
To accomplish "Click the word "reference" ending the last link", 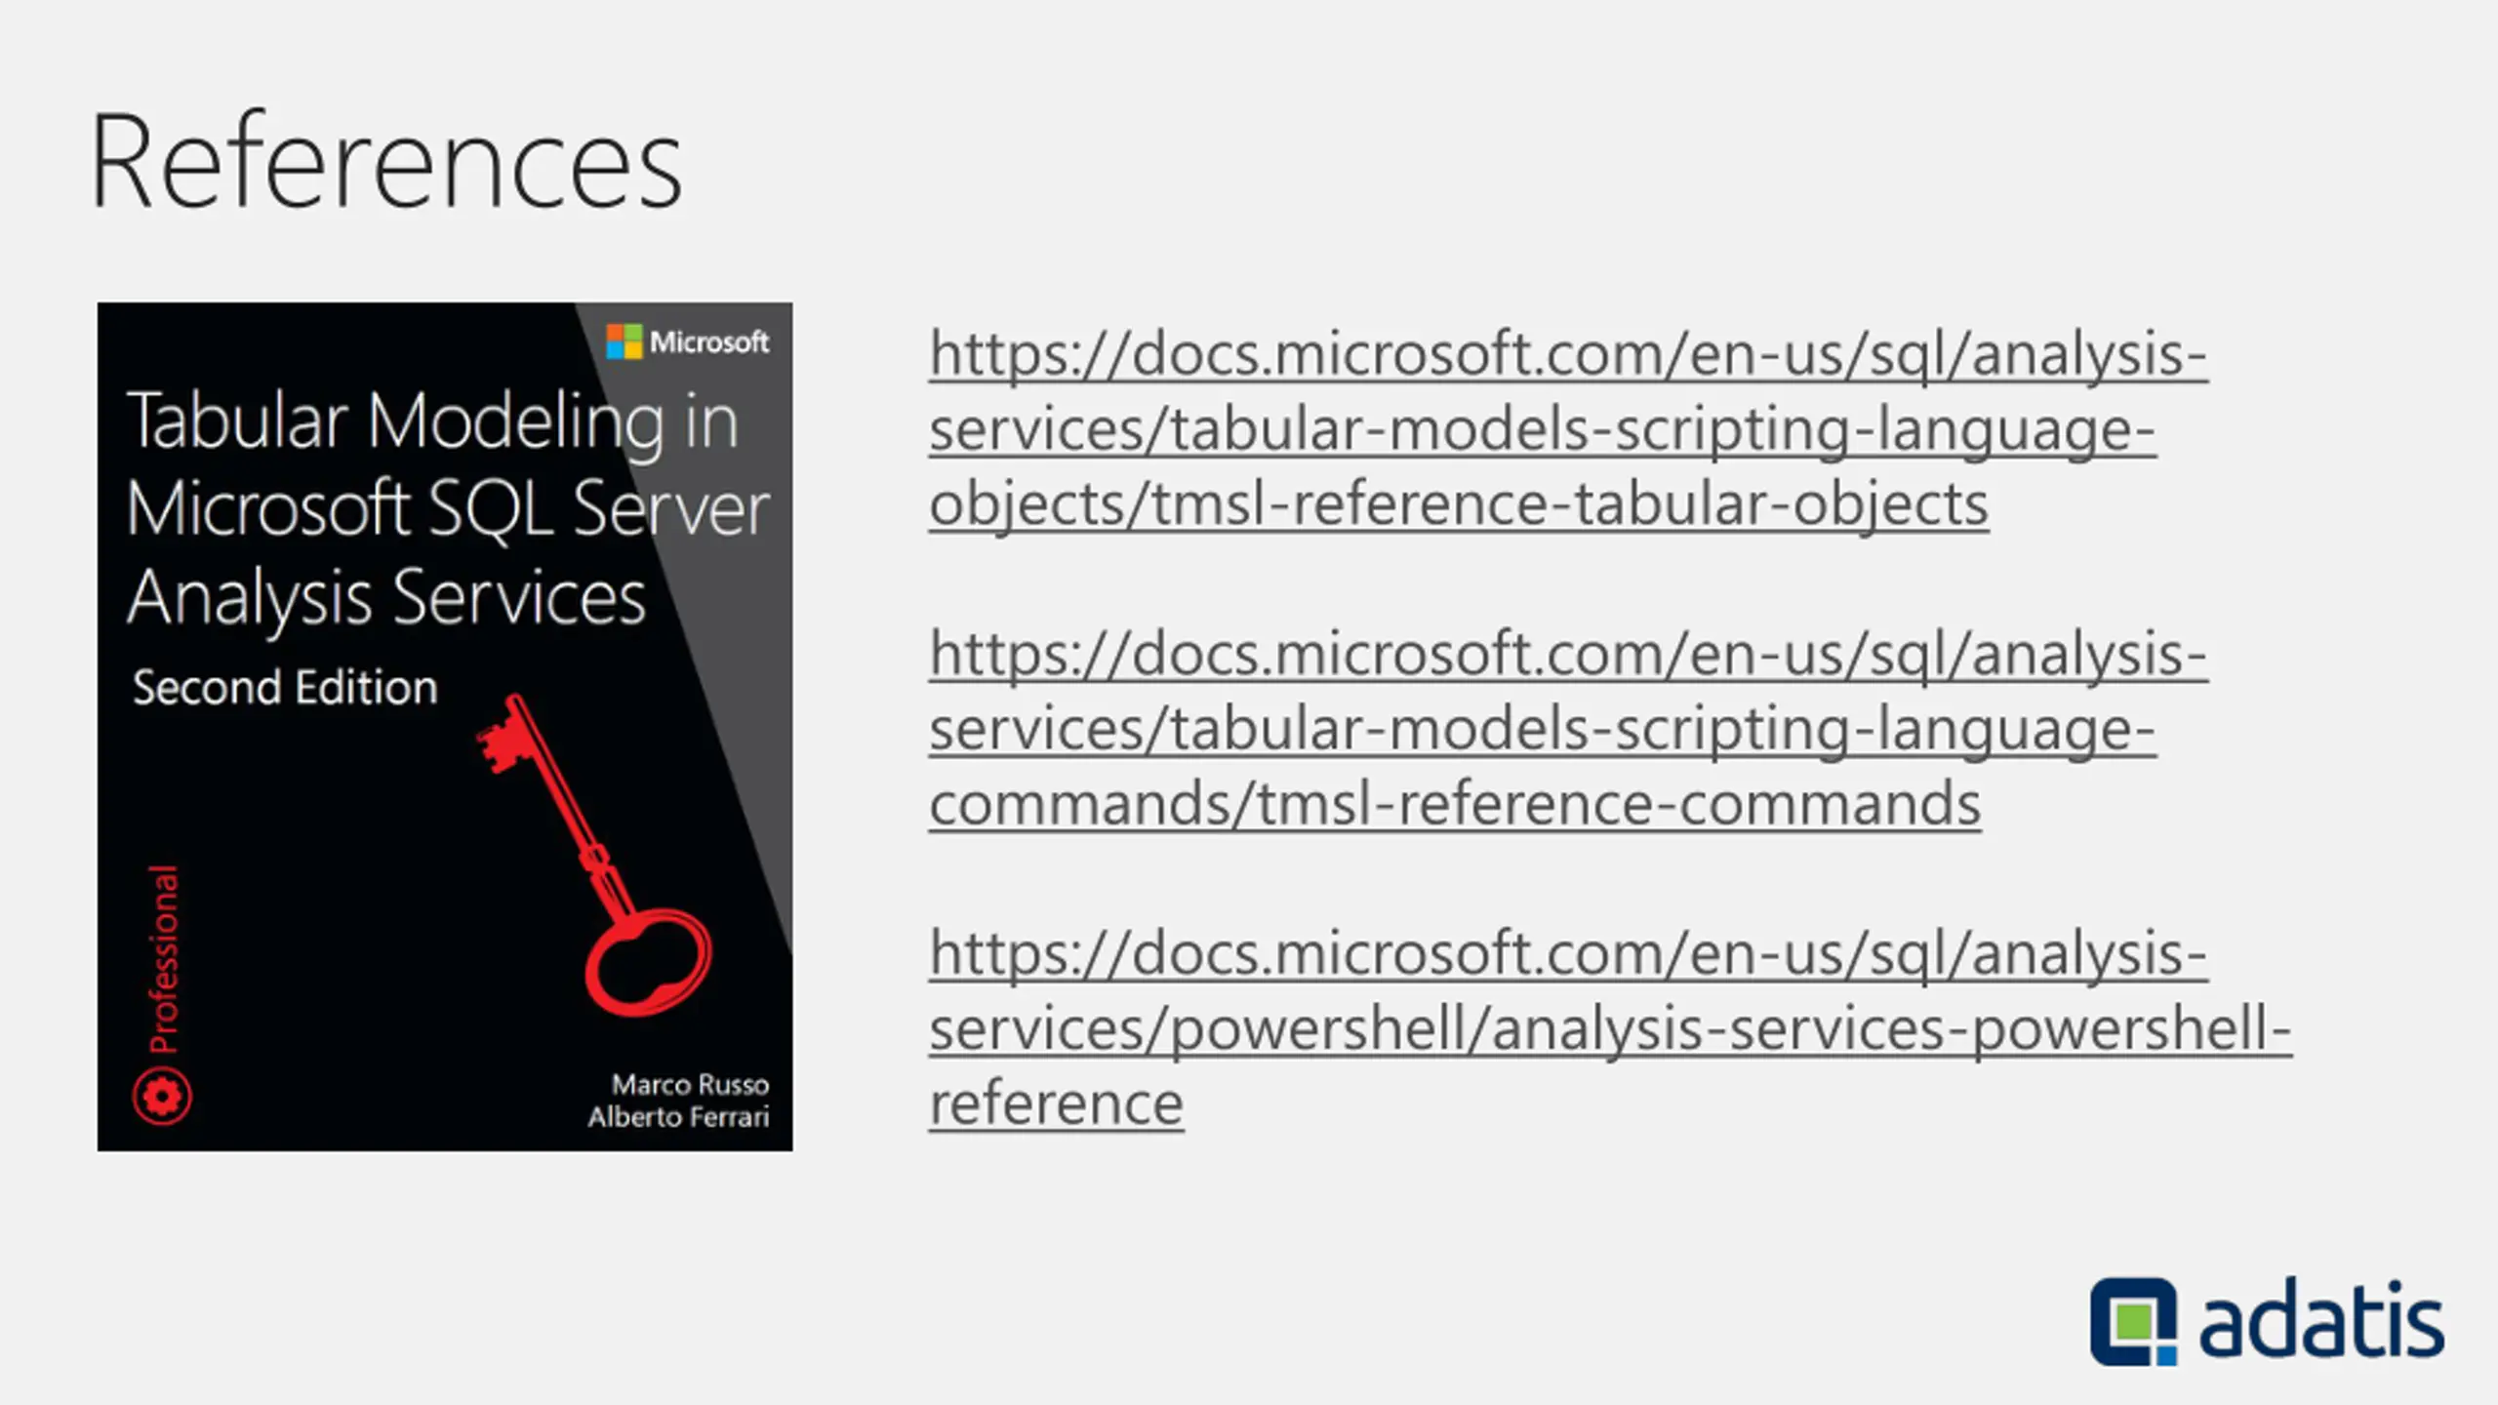I will click(1057, 1104).
